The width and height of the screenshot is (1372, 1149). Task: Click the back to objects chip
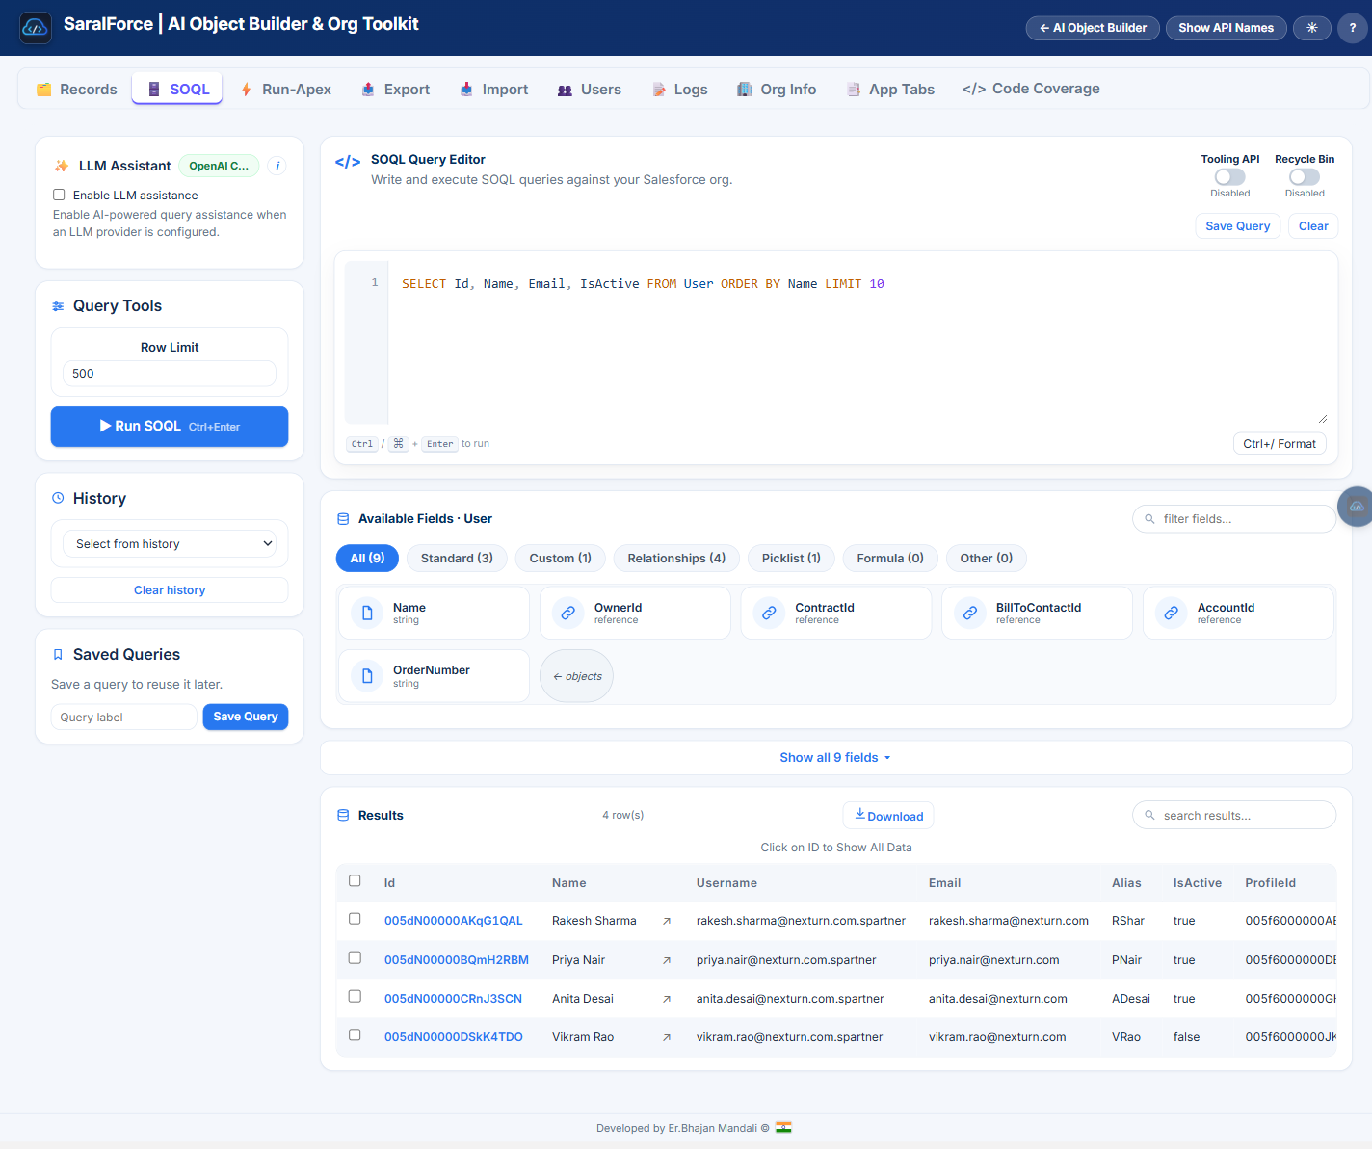tap(576, 676)
